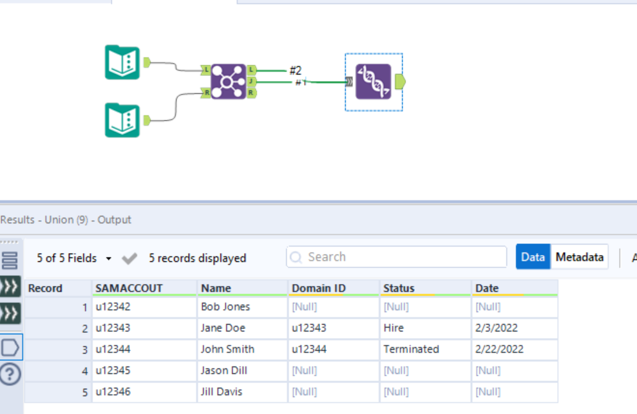Screen dimensions: 637x414
Task: Select the top Input Data tool
Action: [122, 62]
